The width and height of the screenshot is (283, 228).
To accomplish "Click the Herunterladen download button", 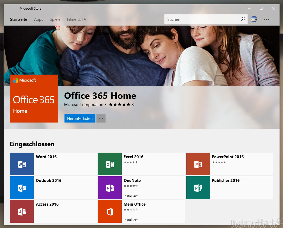I will (80, 118).
